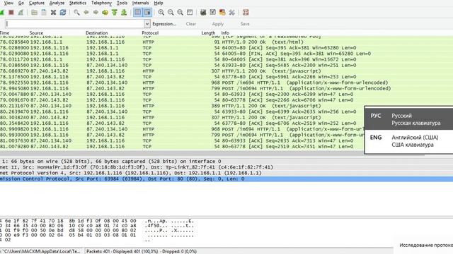Click the Apply filter button
This screenshot has height=254, width=453.
218,24
